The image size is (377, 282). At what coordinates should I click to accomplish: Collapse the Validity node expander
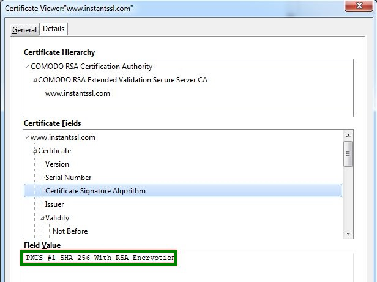pyautogui.click(x=43, y=219)
